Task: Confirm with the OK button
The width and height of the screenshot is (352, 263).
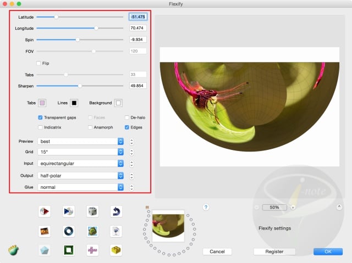Action: [328, 251]
